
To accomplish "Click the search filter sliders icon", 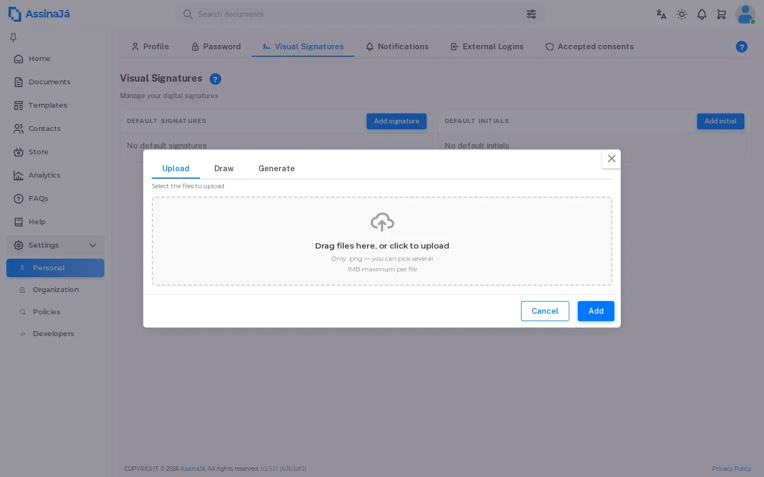I will (531, 14).
